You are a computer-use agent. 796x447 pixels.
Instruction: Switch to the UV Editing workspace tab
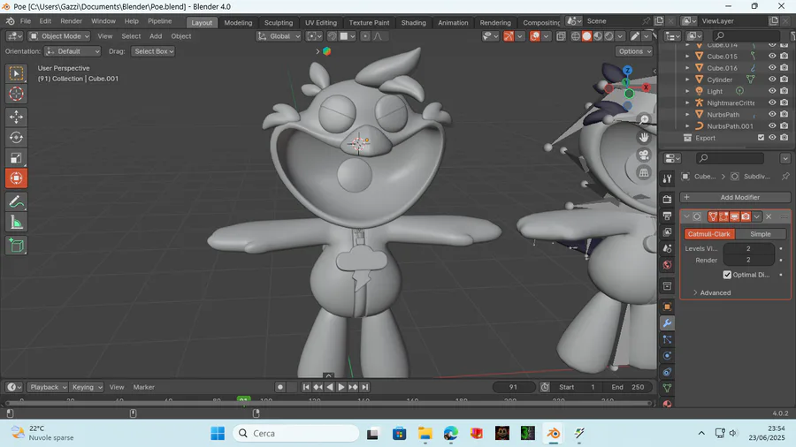[x=321, y=22]
